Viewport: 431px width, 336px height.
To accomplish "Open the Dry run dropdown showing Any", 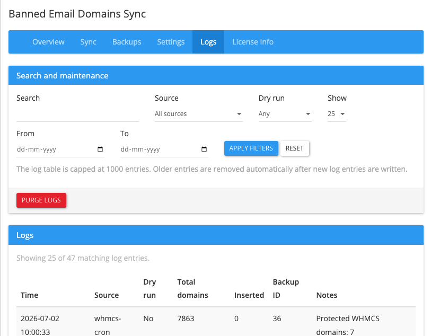I will [285, 114].
